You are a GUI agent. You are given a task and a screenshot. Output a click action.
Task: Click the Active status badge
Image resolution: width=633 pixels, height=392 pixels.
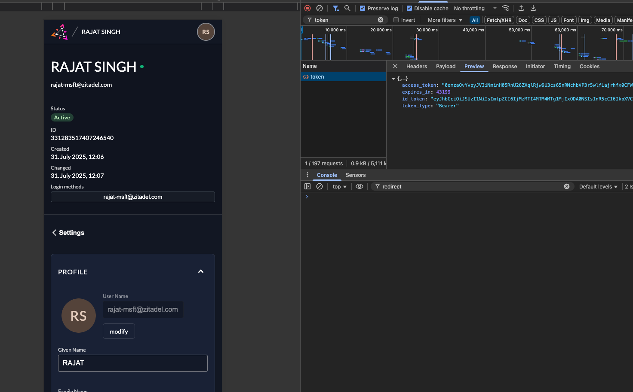point(62,117)
